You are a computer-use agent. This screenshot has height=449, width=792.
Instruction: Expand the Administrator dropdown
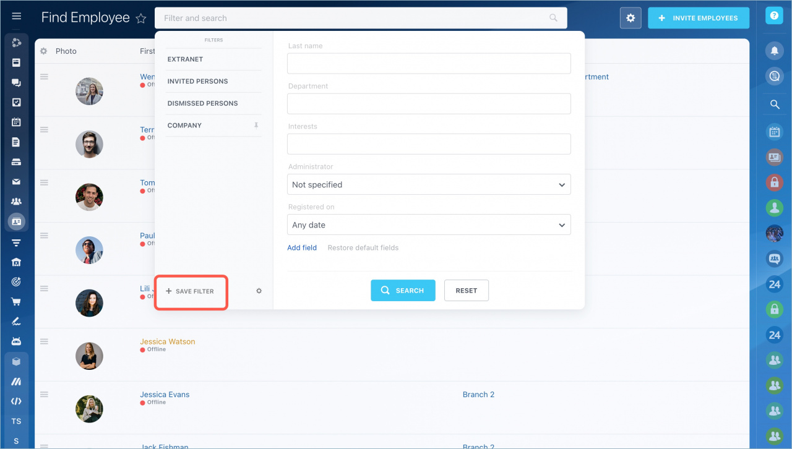429,184
